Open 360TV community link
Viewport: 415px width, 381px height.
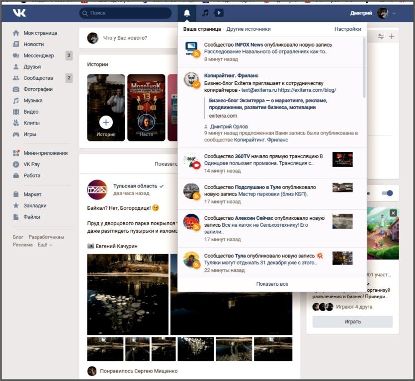242,156
